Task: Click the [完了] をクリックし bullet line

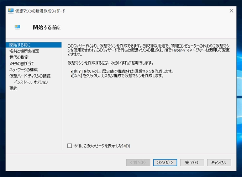Action: pos(122,71)
